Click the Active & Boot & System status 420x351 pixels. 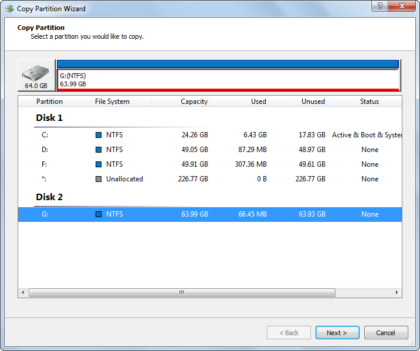tap(367, 135)
